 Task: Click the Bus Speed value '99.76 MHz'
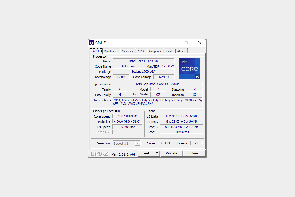(127, 127)
